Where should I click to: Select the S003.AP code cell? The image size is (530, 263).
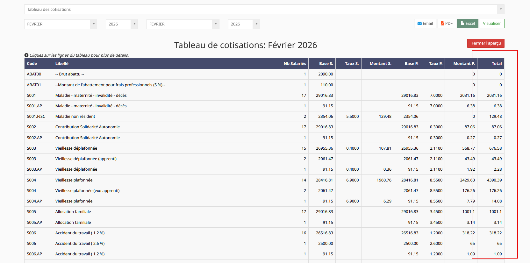39,169
